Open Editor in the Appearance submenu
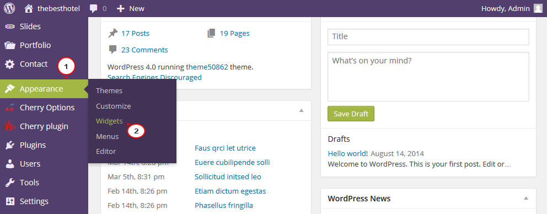Image resolution: width=547 pixels, height=214 pixels. click(106, 152)
